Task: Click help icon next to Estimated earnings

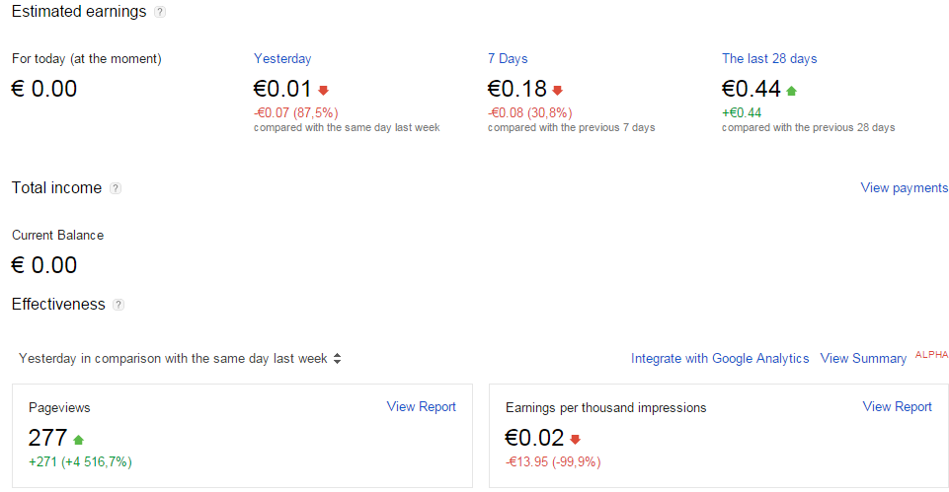Action: [160, 13]
